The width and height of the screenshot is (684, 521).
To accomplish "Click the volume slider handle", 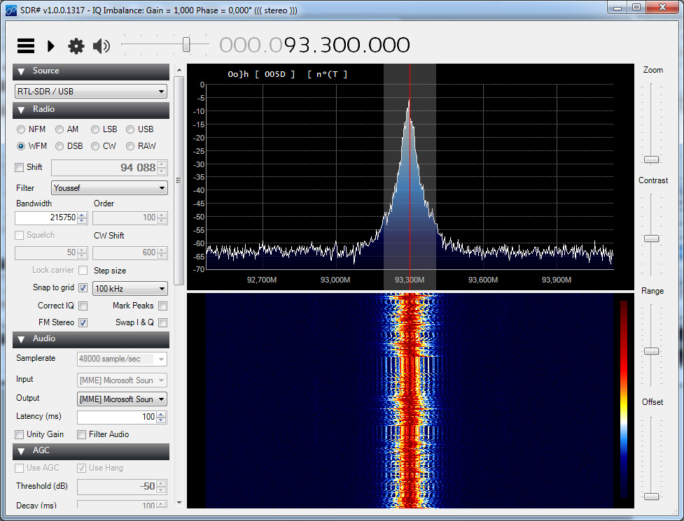I will pos(186,45).
